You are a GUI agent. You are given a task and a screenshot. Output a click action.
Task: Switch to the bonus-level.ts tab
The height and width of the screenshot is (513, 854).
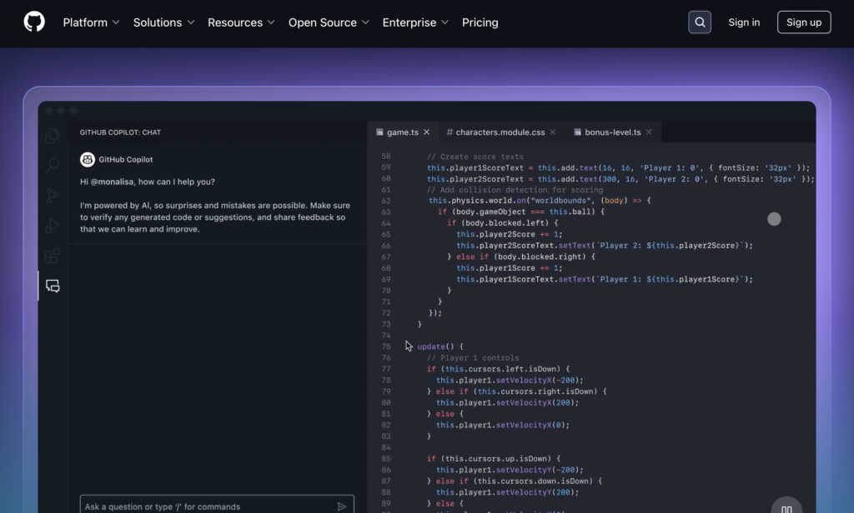pos(612,132)
